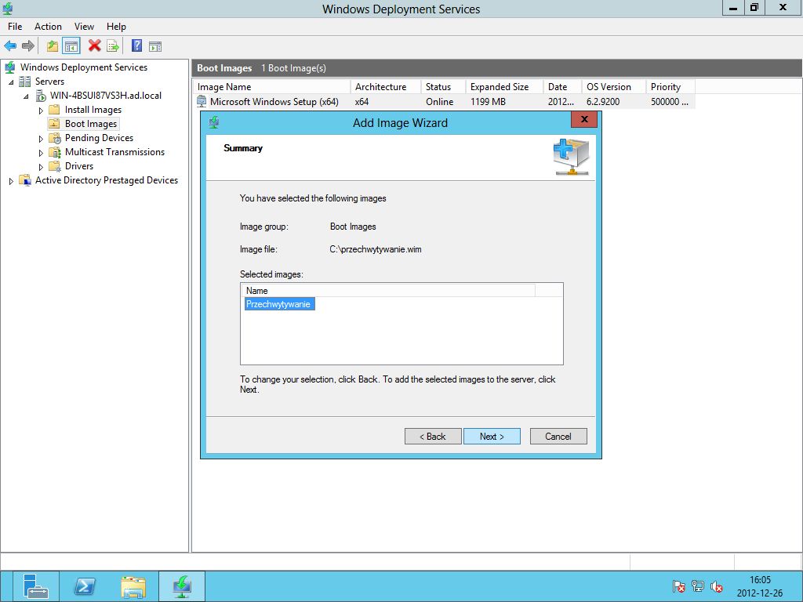Click the Pending Devices folder icon
The image size is (803, 602).
click(x=55, y=138)
